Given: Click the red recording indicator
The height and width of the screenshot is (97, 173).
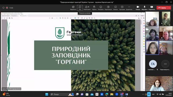Looking at the screenshot, I should click(7, 8).
